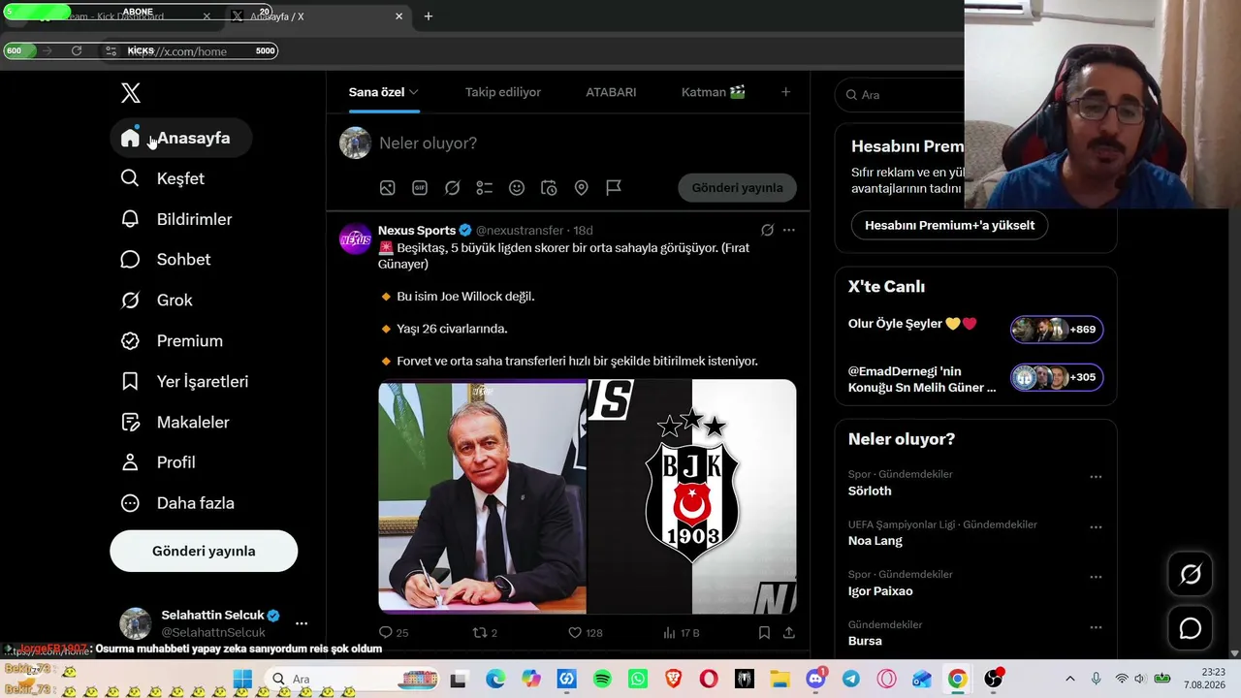Click the Windows Start button
This screenshot has width=1241, height=698.
(x=242, y=680)
